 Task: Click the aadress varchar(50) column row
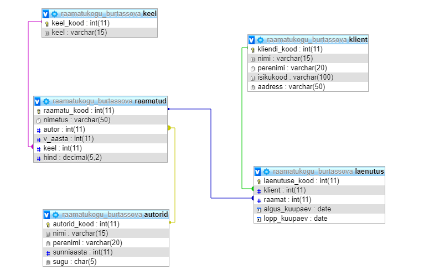point(291,87)
